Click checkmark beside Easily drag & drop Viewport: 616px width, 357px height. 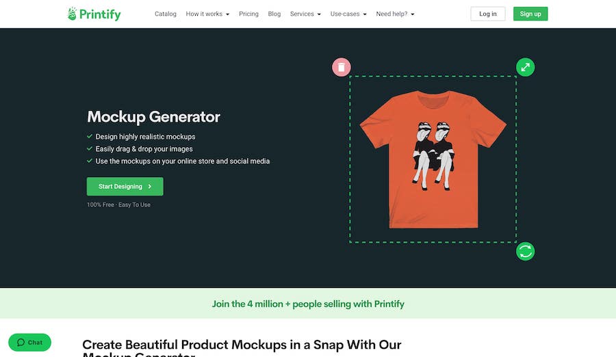click(x=90, y=148)
